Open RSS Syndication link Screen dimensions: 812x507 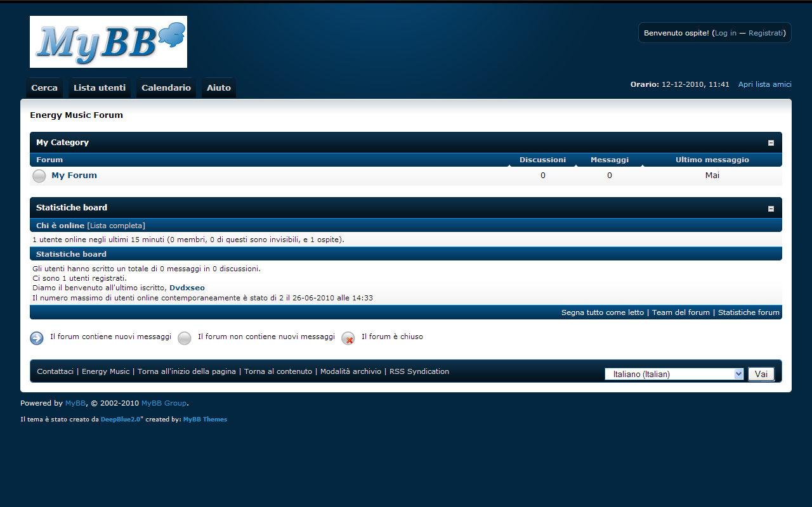click(419, 371)
